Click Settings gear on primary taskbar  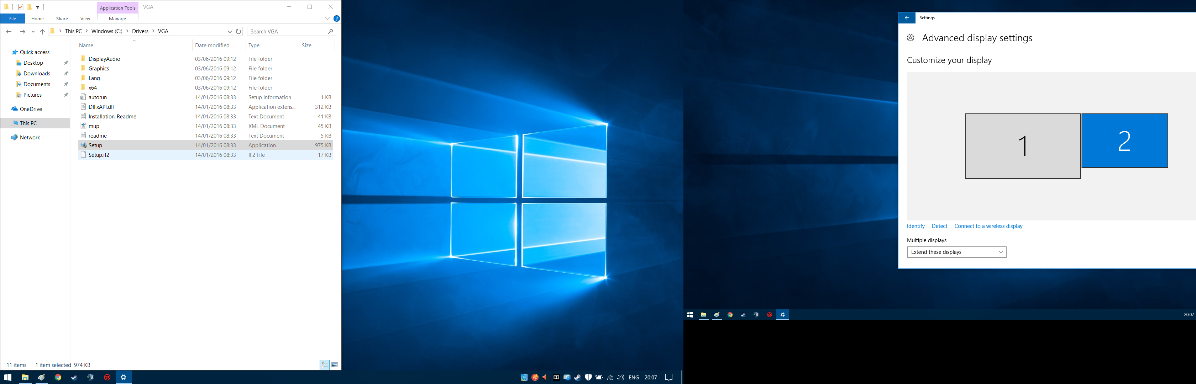coord(124,377)
